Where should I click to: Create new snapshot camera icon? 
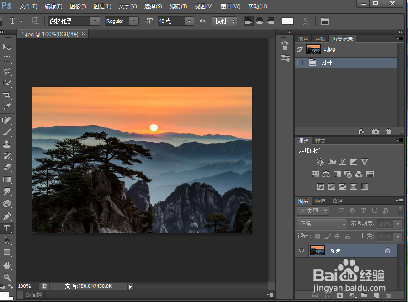tap(375, 132)
